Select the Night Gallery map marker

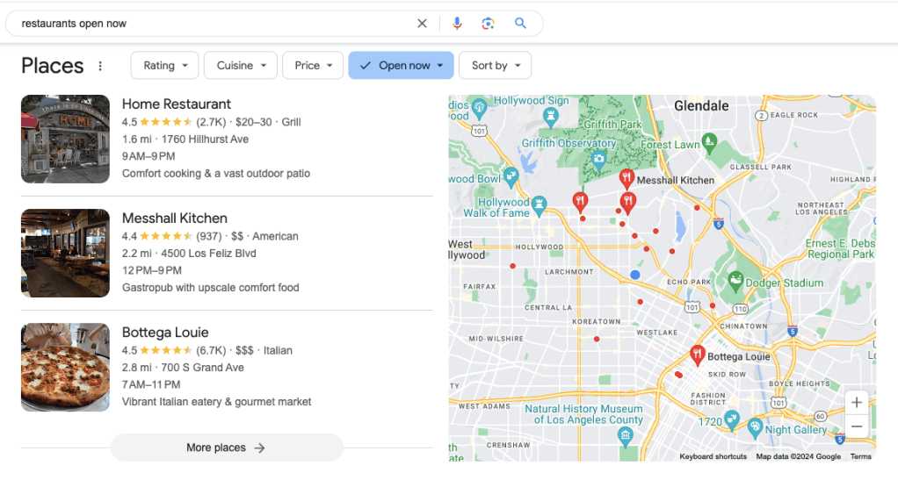[x=755, y=428]
